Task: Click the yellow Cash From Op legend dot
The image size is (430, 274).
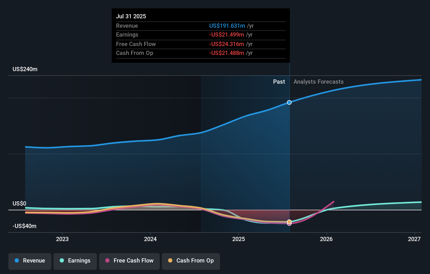Action: pyautogui.click(x=170, y=261)
